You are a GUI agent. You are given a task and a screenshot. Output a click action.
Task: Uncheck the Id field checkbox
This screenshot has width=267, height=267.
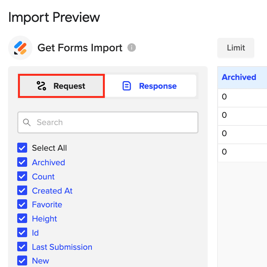pos(22,233)
